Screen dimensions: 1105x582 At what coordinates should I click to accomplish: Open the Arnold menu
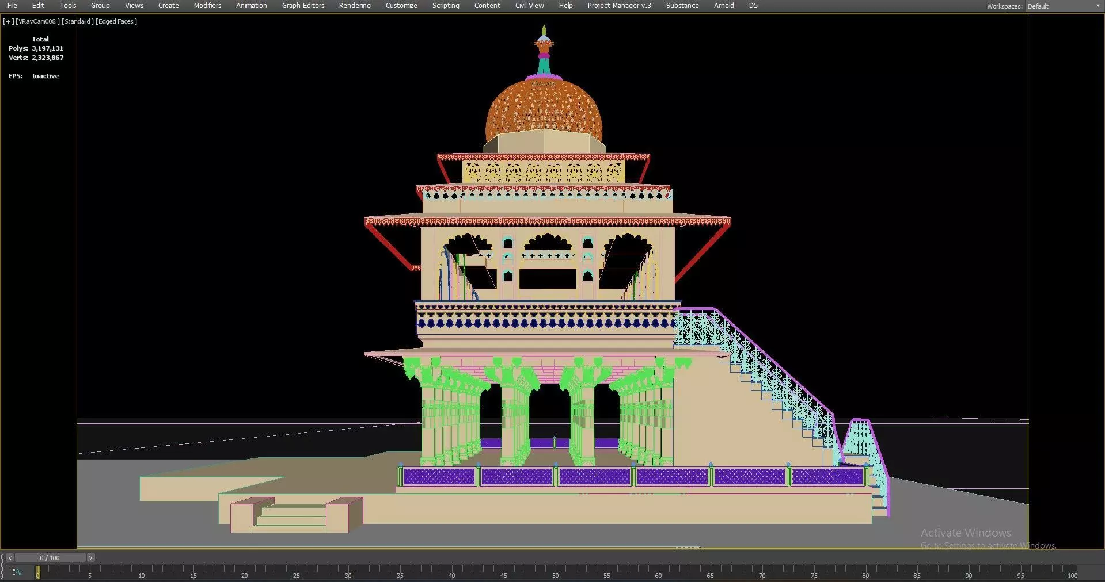click(x=724, y=6)
